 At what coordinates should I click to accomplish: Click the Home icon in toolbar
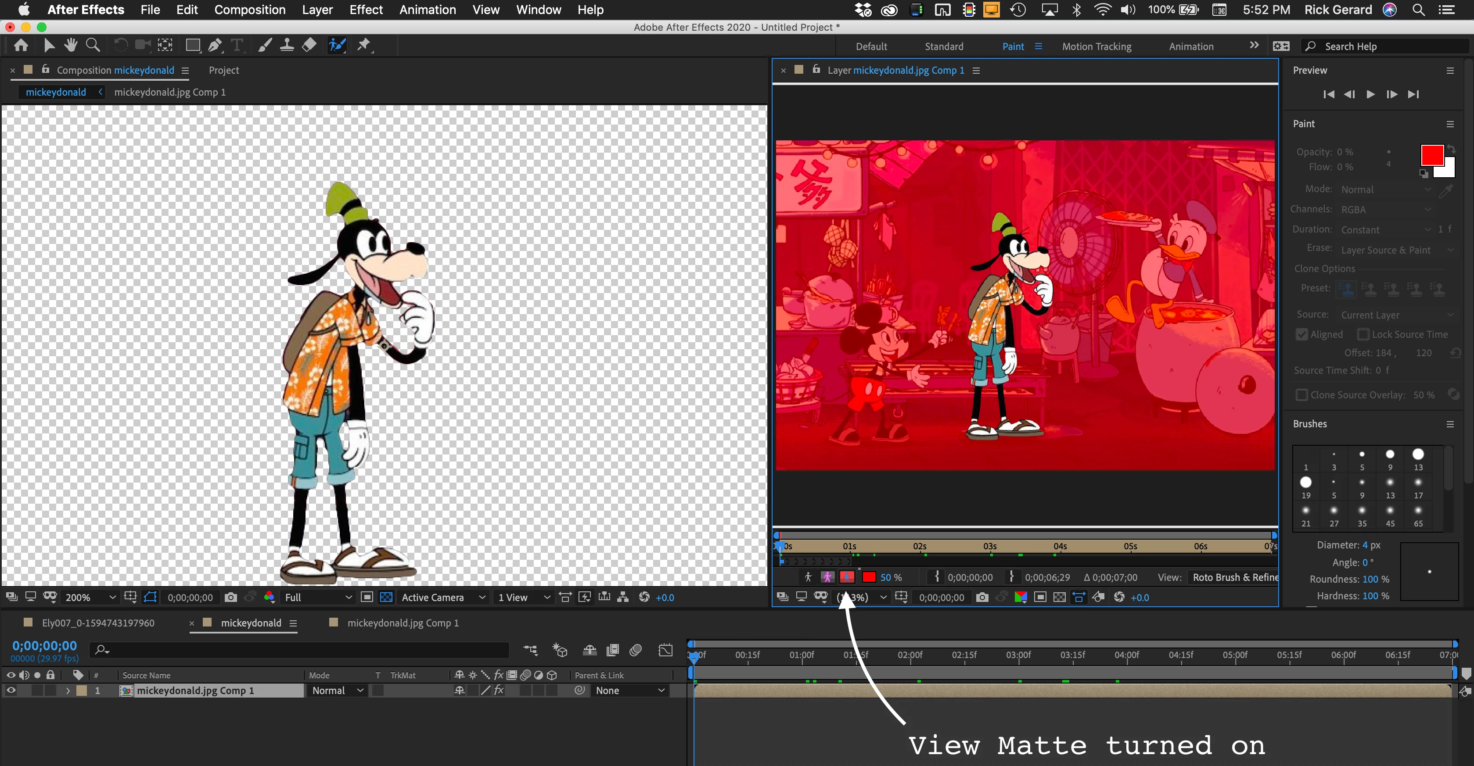21,45
